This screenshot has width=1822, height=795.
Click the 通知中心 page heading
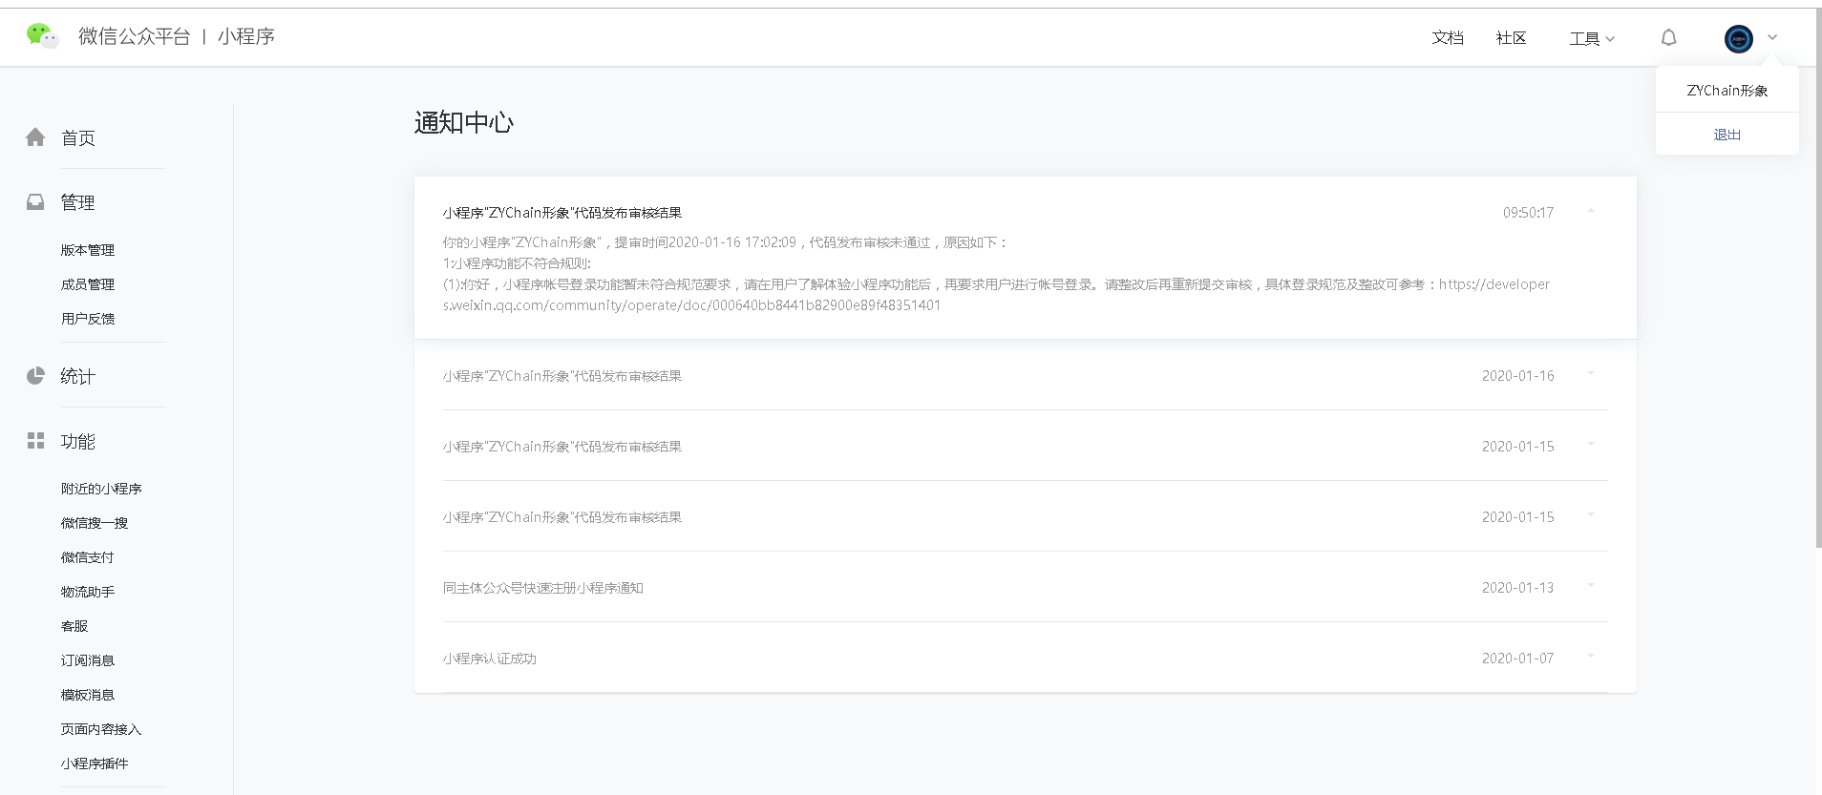tap(464, 123)
